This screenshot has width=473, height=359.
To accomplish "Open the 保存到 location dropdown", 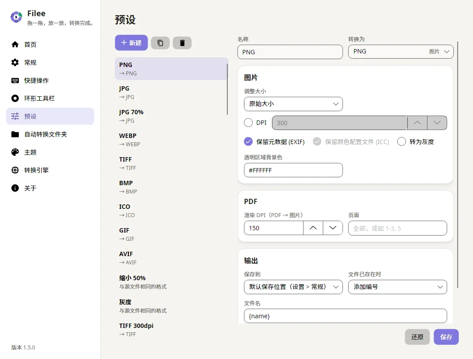I will tap(293, 287).
